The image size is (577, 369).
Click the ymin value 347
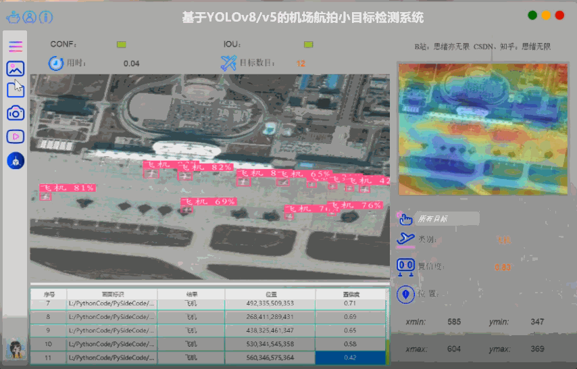click(537, 322)
